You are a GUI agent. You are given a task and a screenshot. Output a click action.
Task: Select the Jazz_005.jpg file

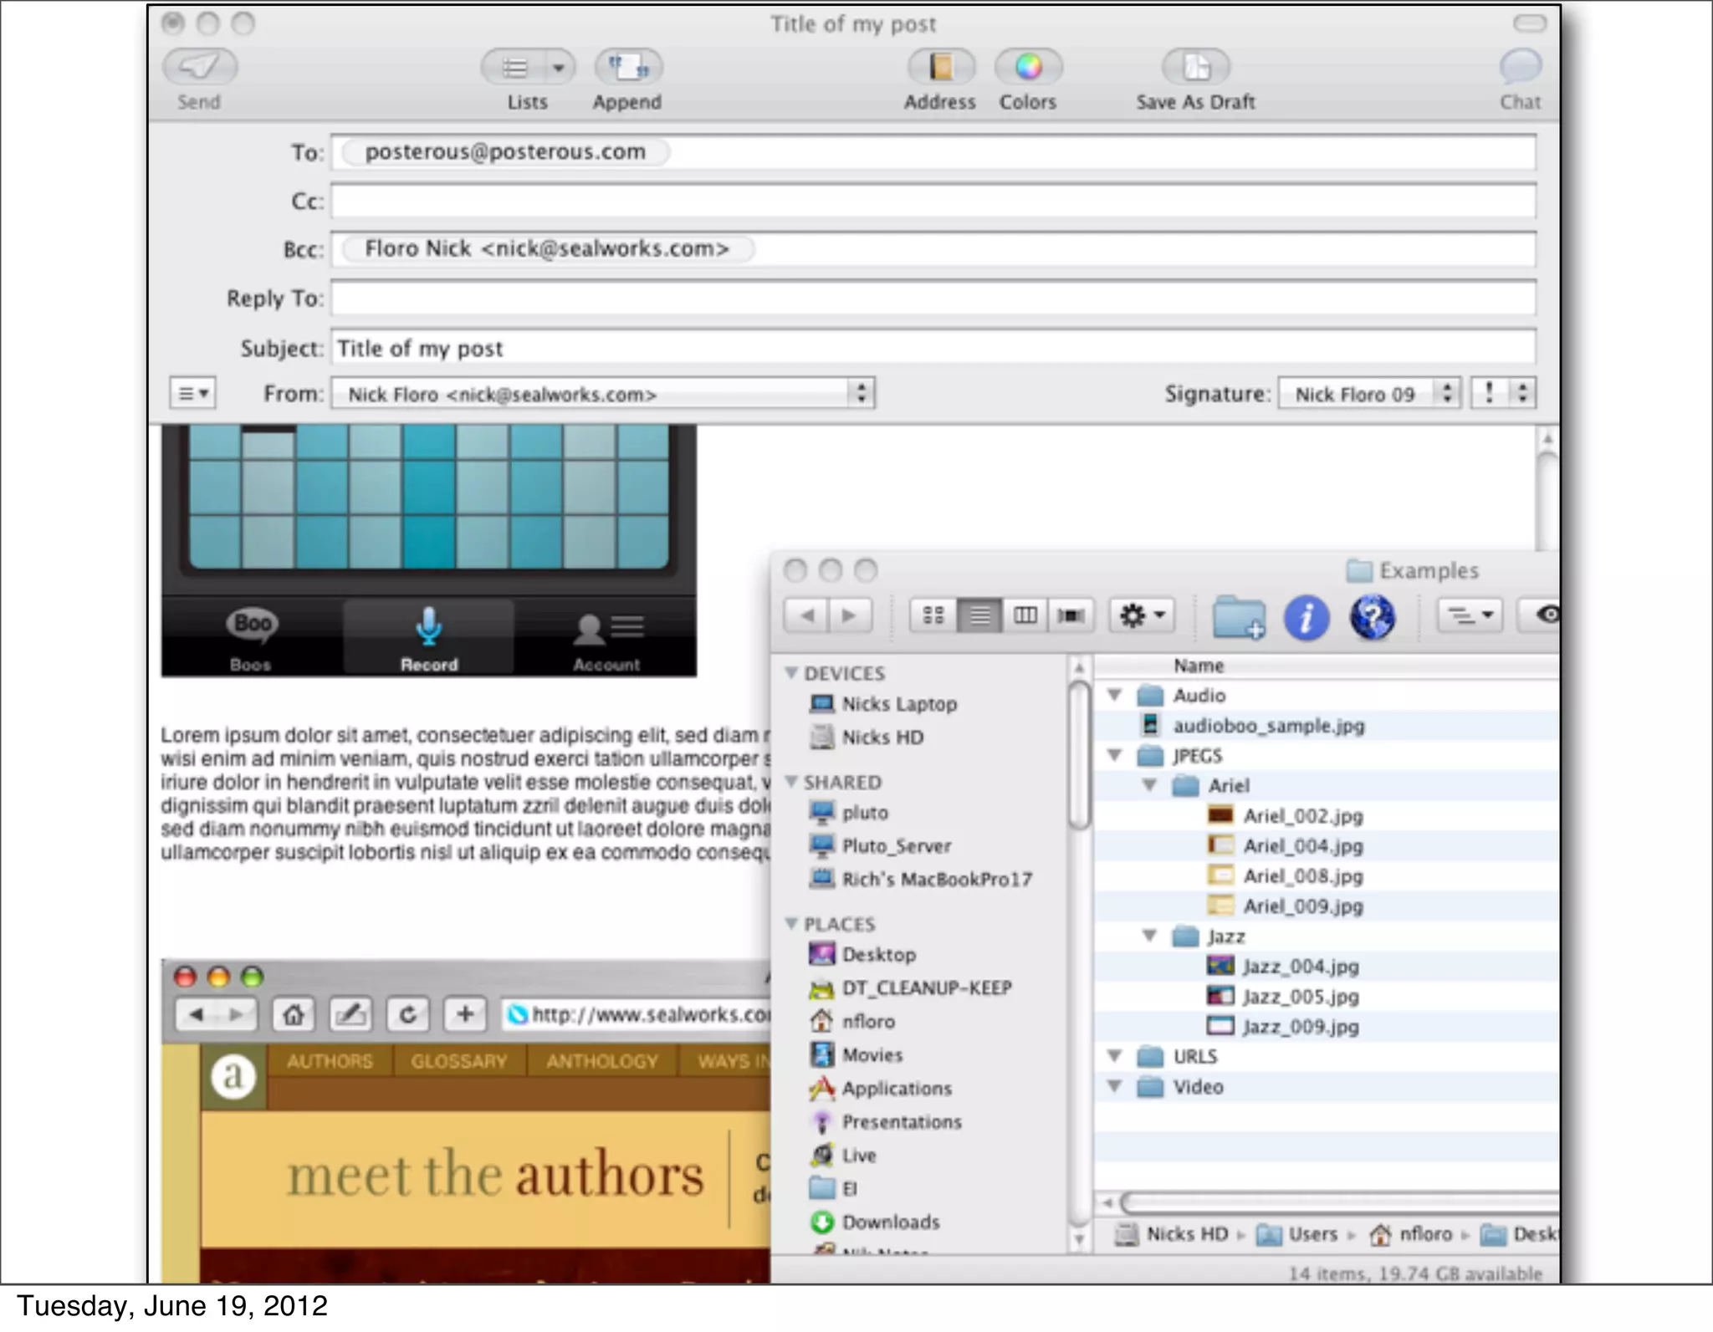(x=1300, y=997)
